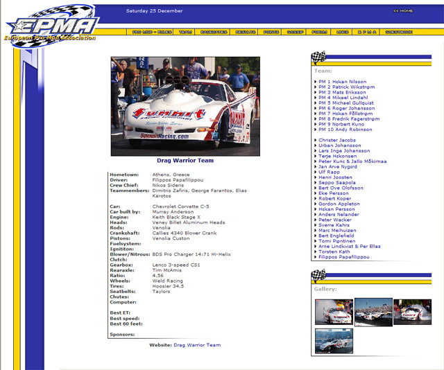Open Lars Inge Johansson team page
The width and height of the screenshot is (444, 370).
344,151
